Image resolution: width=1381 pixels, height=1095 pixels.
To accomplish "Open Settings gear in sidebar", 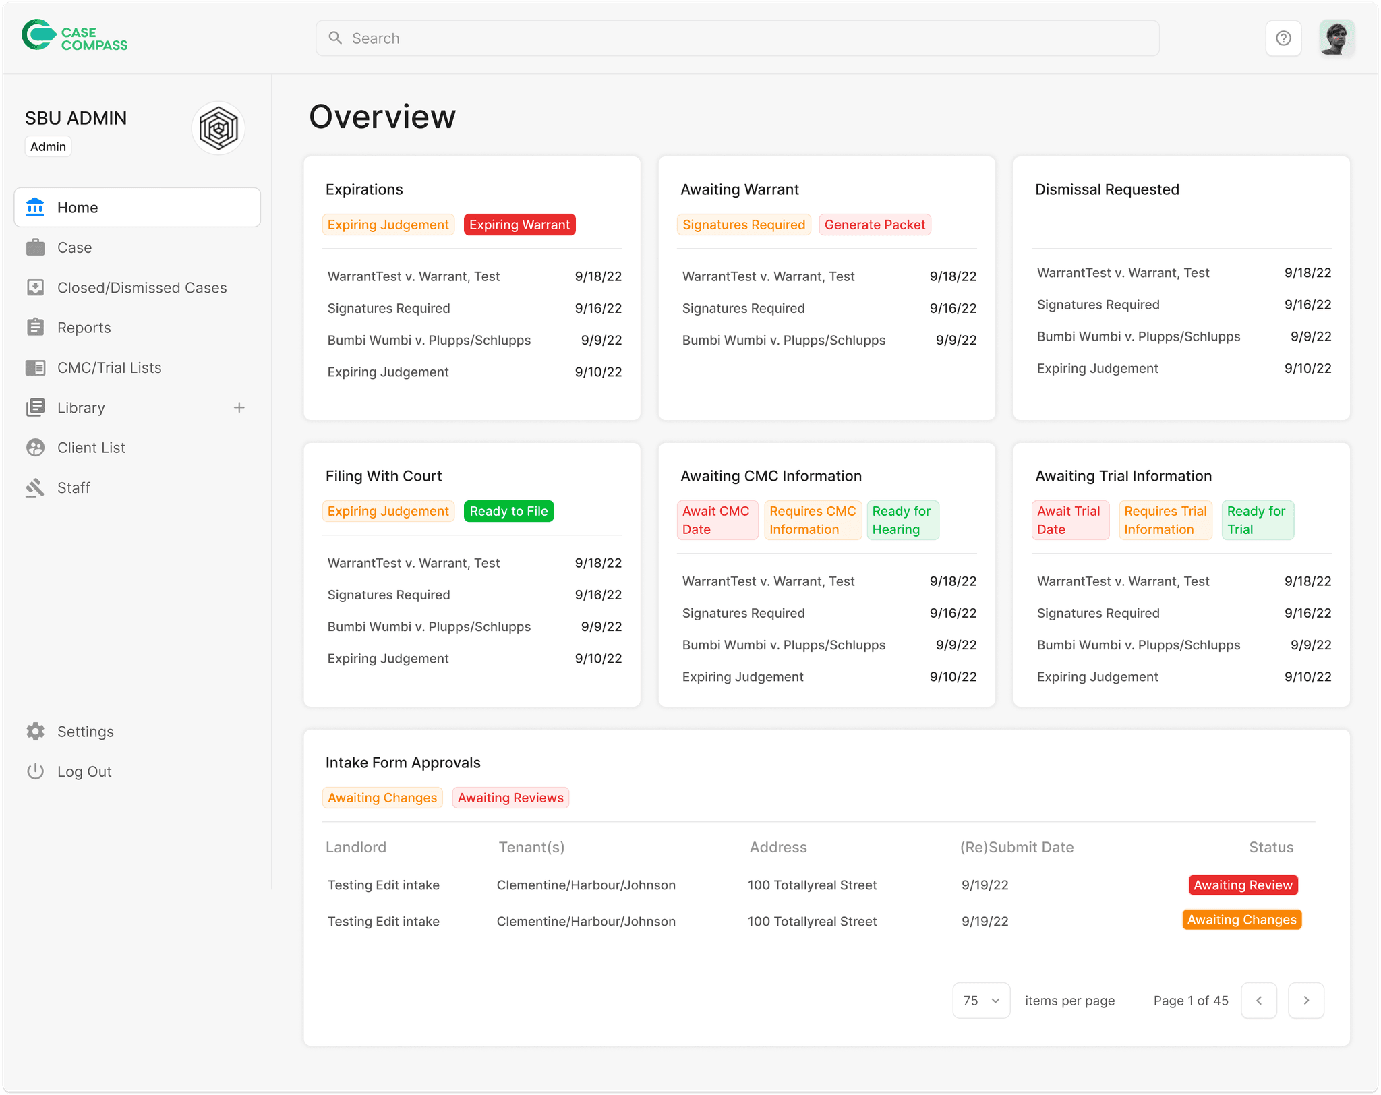I will pos(35,732).
